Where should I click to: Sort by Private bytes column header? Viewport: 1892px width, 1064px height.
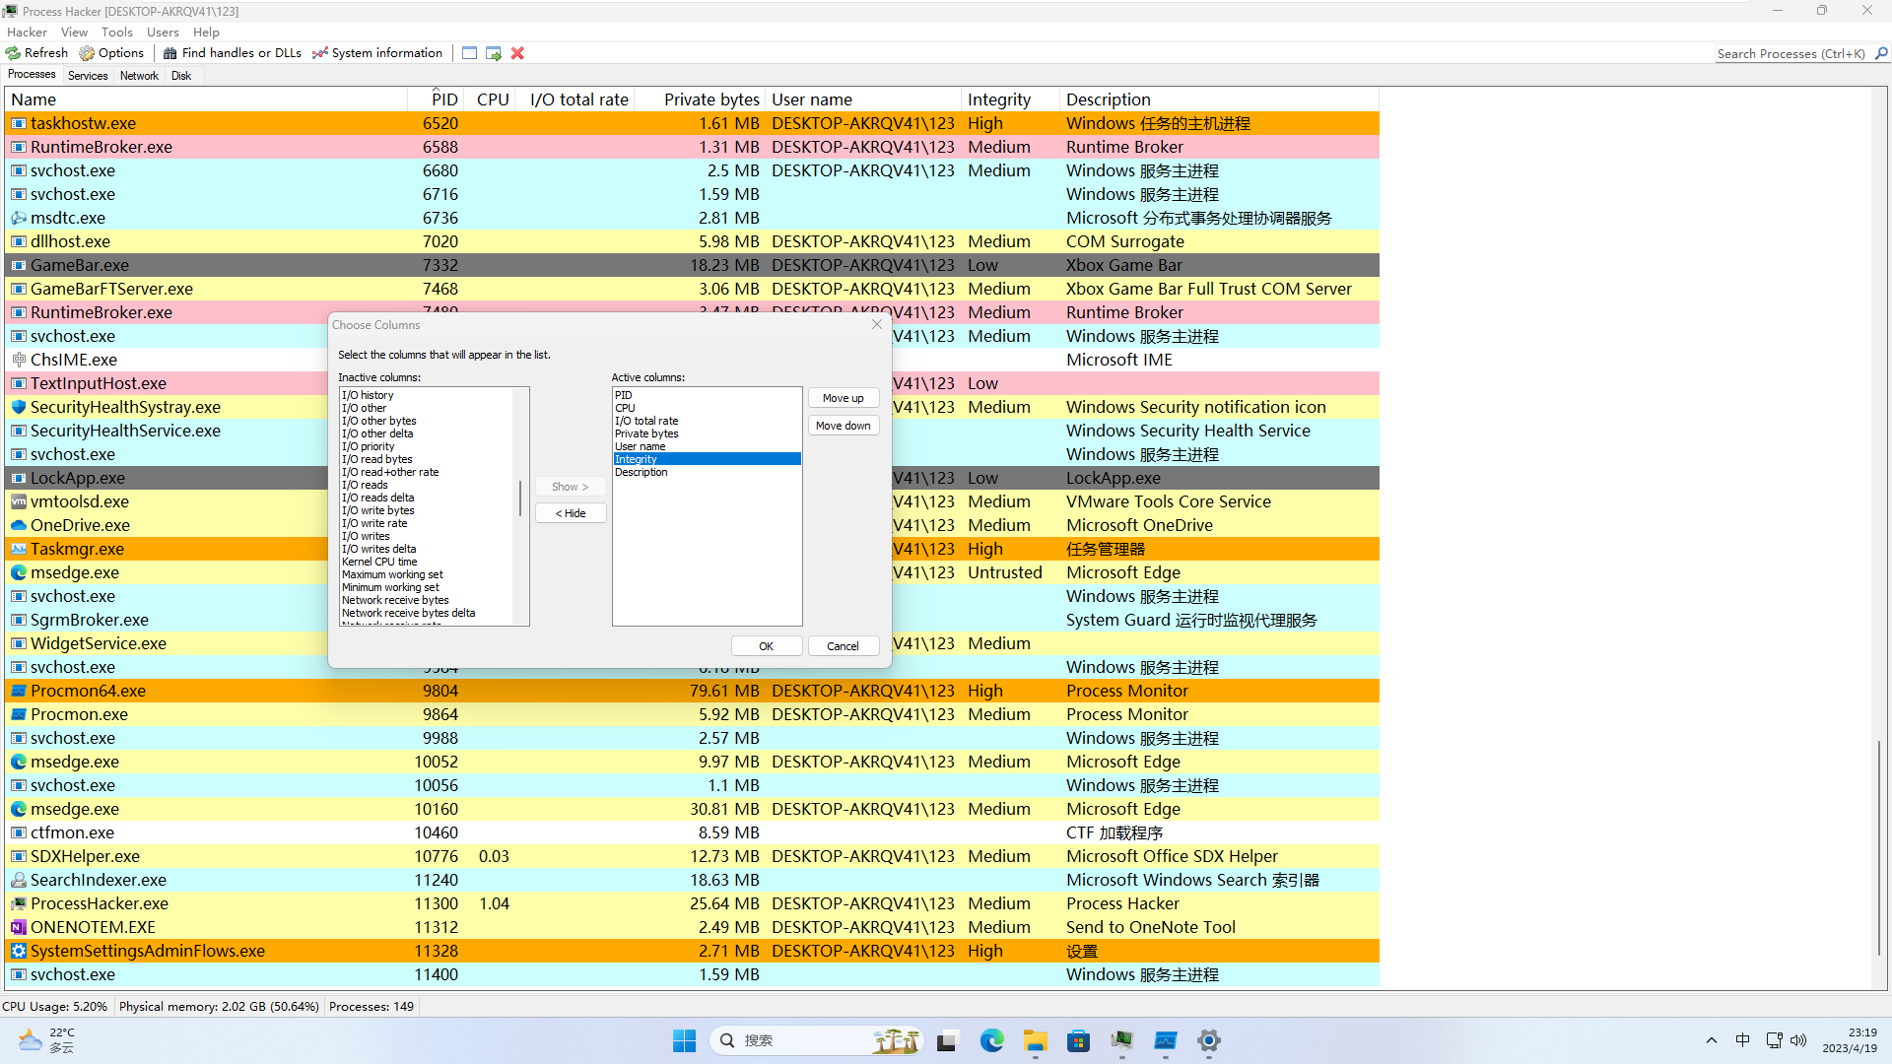click(701, 100)
